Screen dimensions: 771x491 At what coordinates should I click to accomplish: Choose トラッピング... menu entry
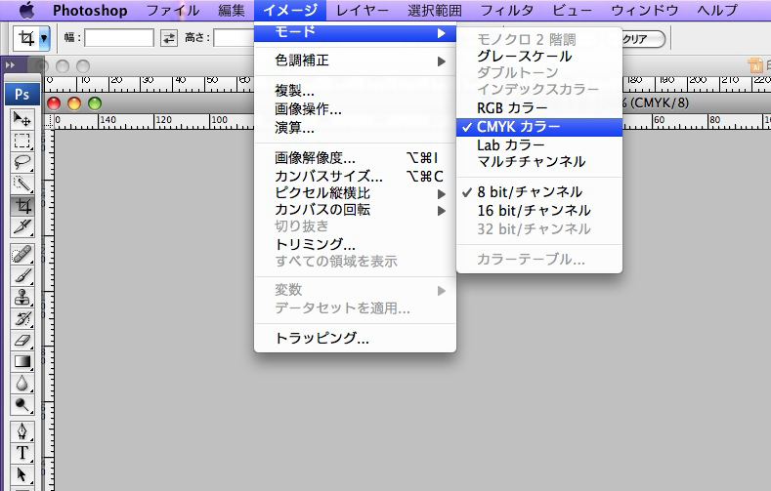355,339
